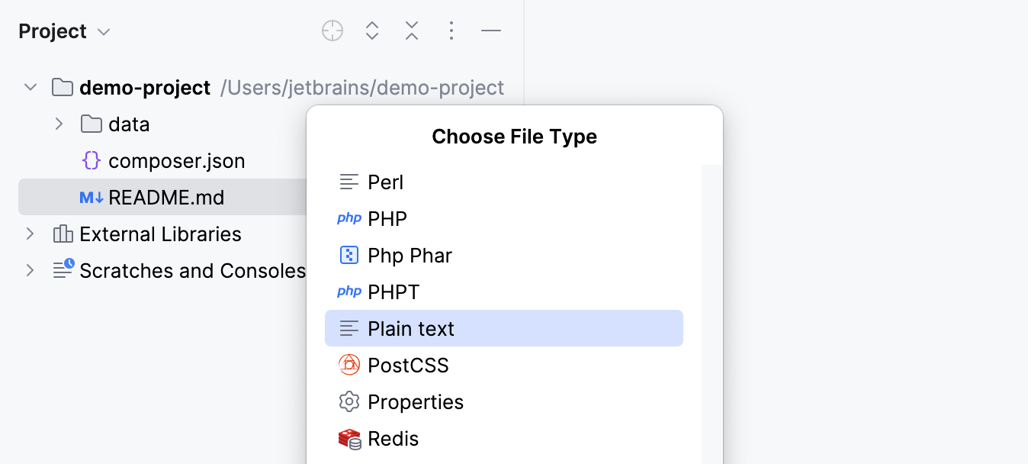This screenshot has height=464, width=1028.
Task: Click the Select Opened File target icon
Action: pyautogui.click(x=332, y=31)
